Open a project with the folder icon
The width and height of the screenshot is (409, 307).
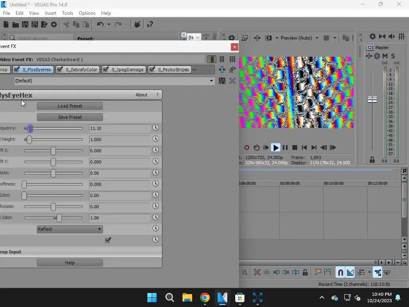click(x=16, y=24)
